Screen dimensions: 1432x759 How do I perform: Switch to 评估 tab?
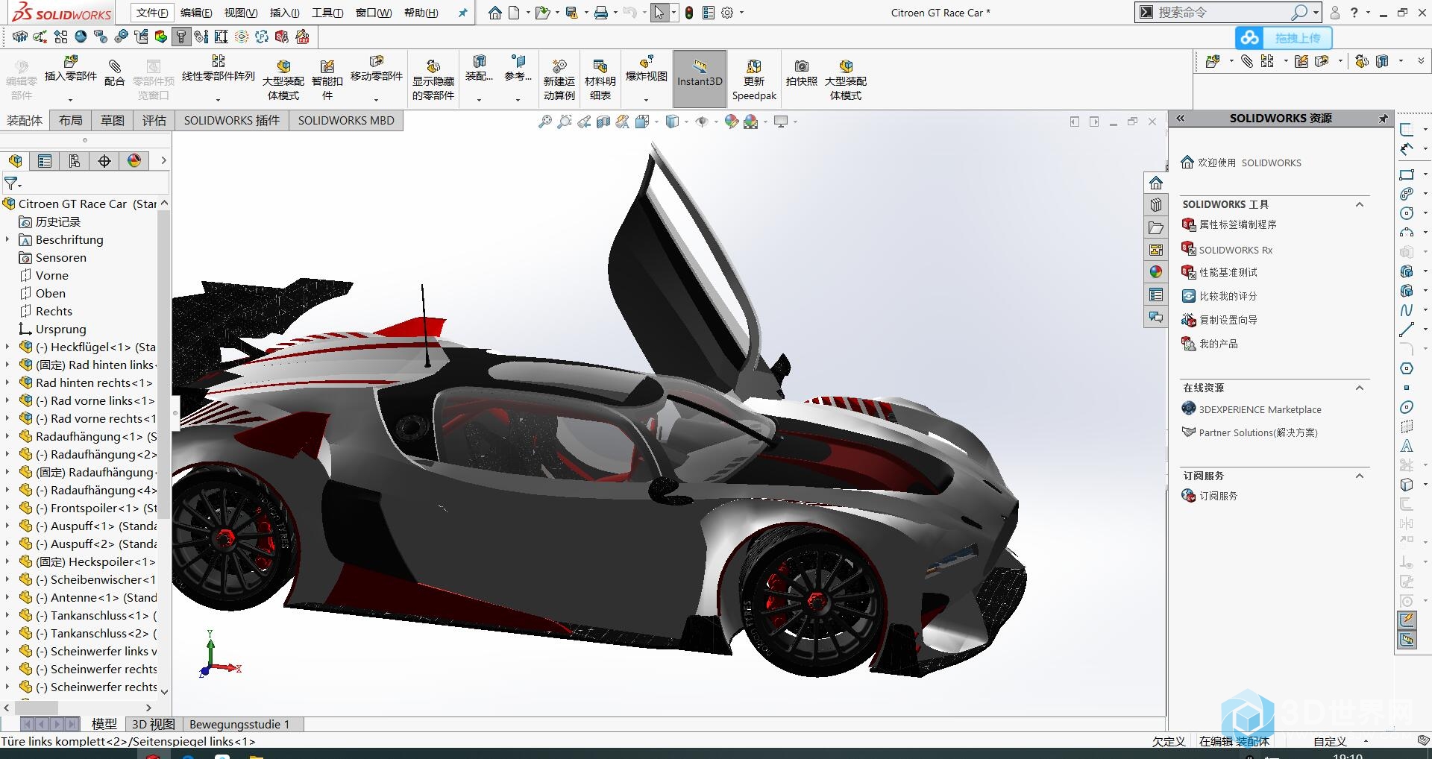coord(154,121)
